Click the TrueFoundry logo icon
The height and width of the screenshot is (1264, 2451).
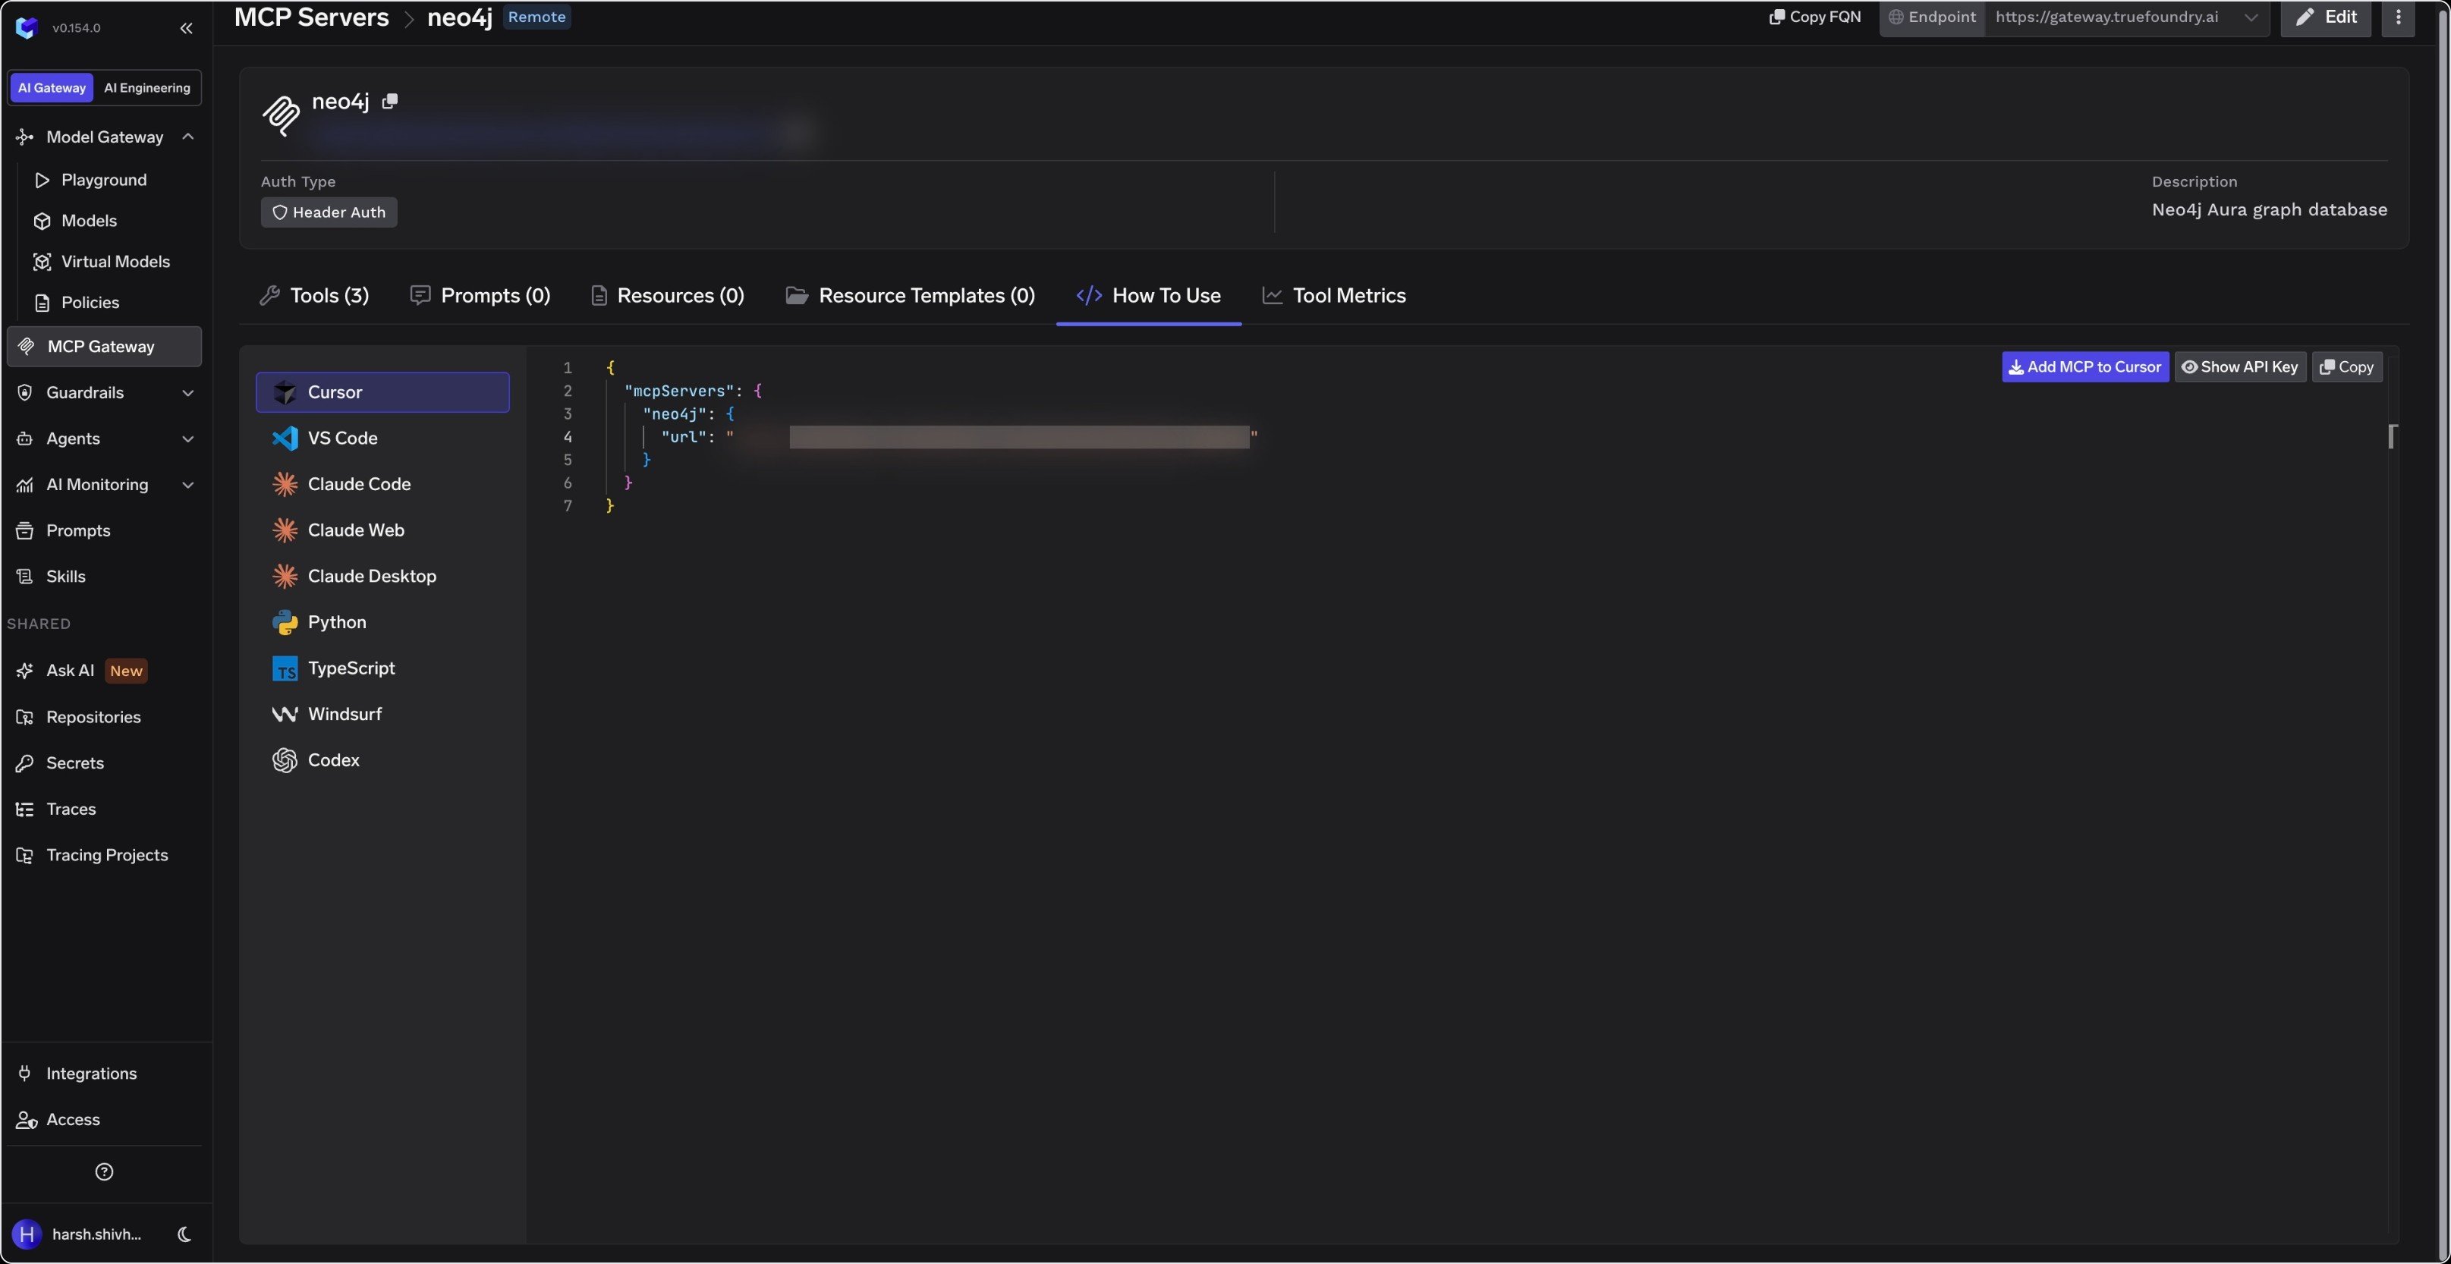click(27, 27)
